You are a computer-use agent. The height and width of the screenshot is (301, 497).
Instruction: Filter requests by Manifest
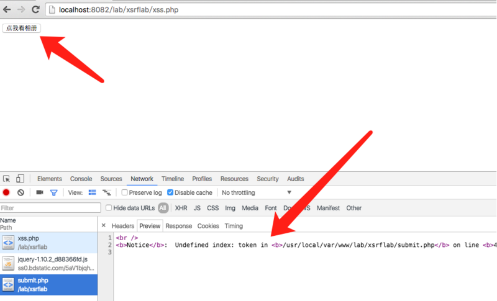328,208
